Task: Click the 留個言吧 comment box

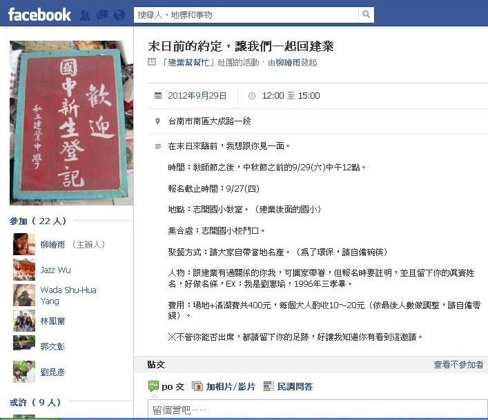Action: pyautogui.click(x=318, y=410)
